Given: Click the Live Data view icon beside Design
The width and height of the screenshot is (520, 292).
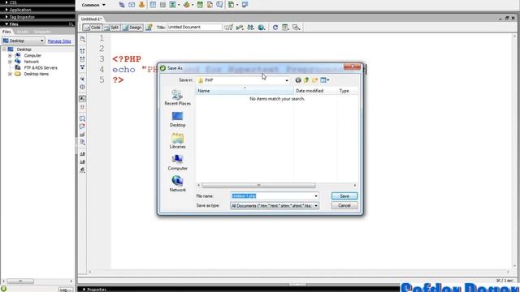Looking at the screenshot, I should (x=149, y=27).
